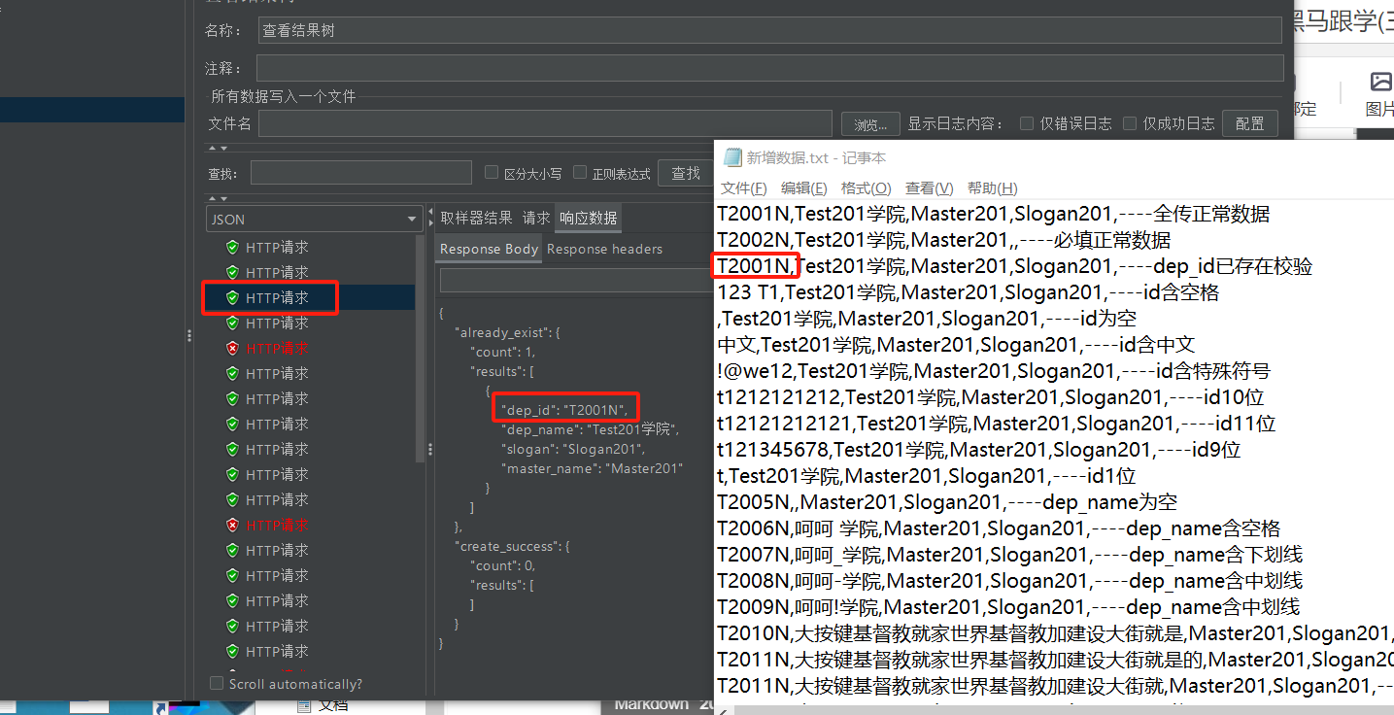Click Notepad line ending id10位
Image resolution: width=1394 pixels, height=715 pixels.
(991, 397)
